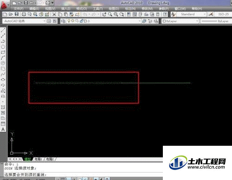Select the Spline tool
The width and height of the screenshot is (232, 180).
click(3, 74)
